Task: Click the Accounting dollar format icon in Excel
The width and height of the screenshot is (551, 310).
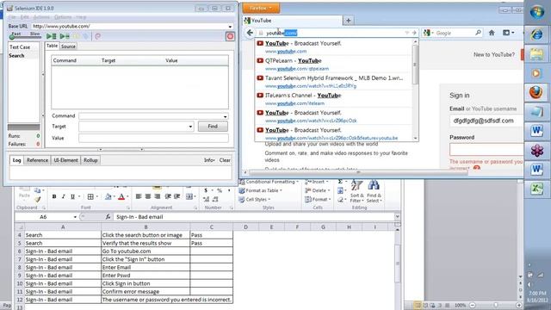Action: tap(206, 190)
